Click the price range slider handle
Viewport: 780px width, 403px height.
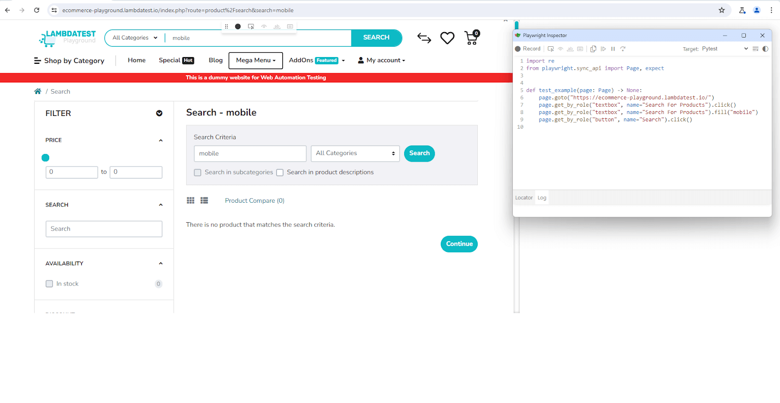[45, 157]
